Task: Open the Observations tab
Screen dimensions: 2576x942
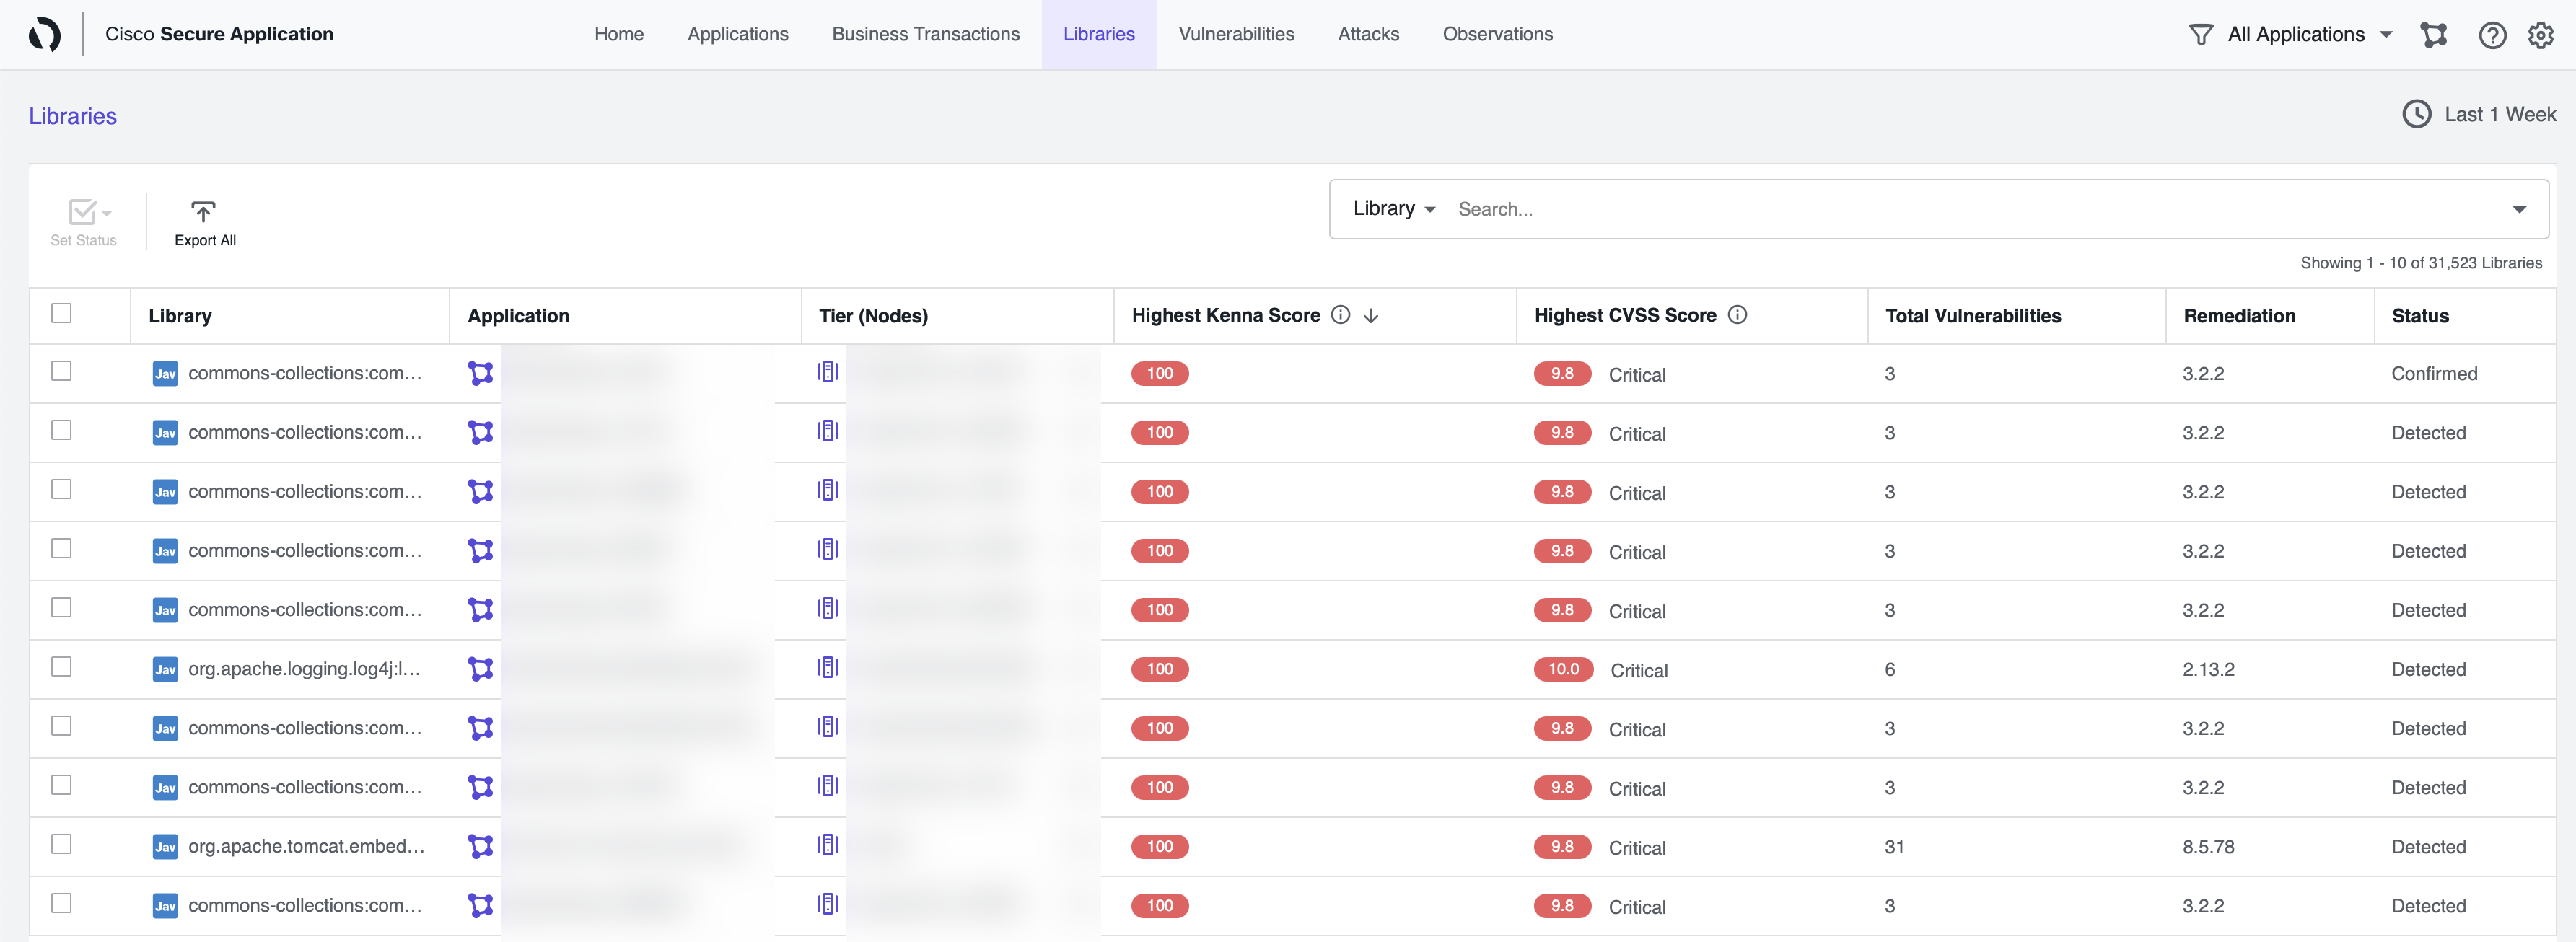Action: click(x=1497, y=34)
